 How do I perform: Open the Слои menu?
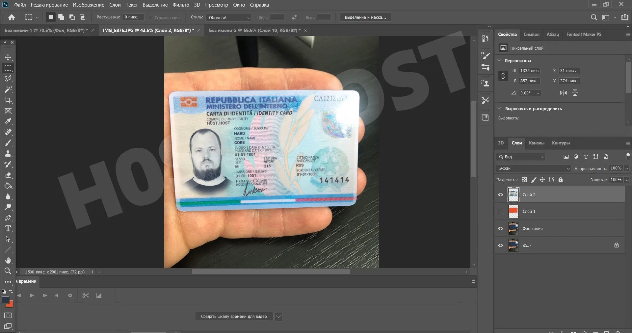(115, 5)
